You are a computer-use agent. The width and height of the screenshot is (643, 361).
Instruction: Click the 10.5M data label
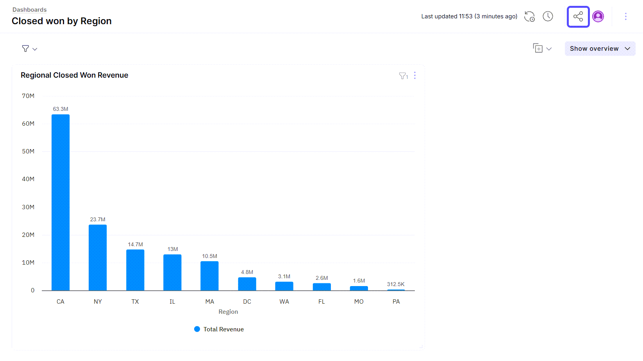pos(209,256)
